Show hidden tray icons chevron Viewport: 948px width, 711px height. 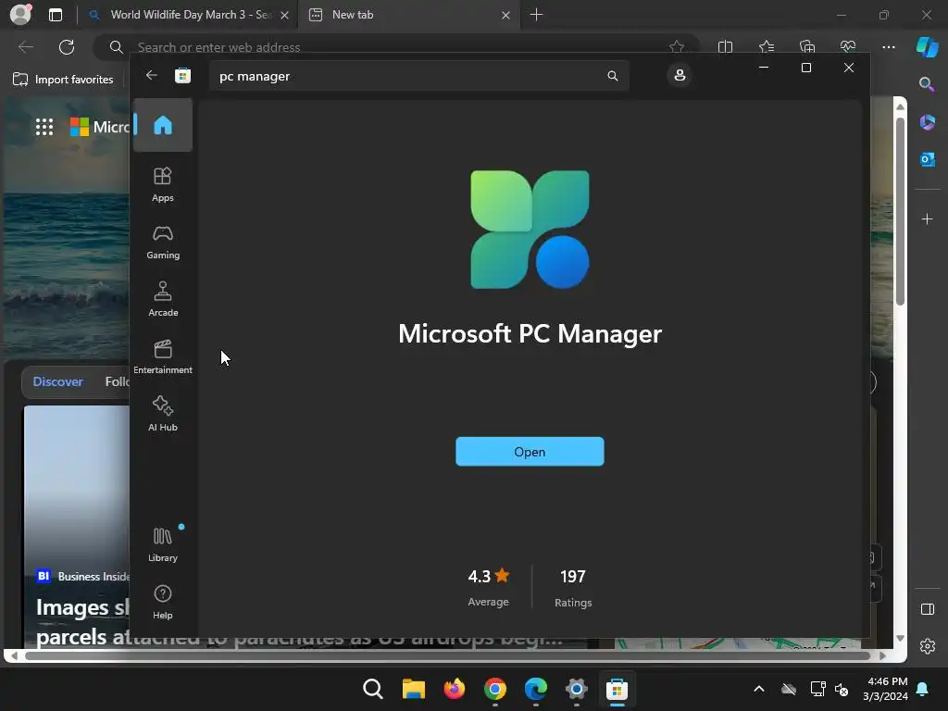tap(759, 689)
